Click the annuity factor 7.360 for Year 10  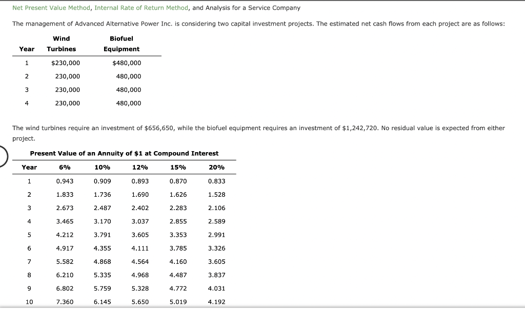point(66,302)
